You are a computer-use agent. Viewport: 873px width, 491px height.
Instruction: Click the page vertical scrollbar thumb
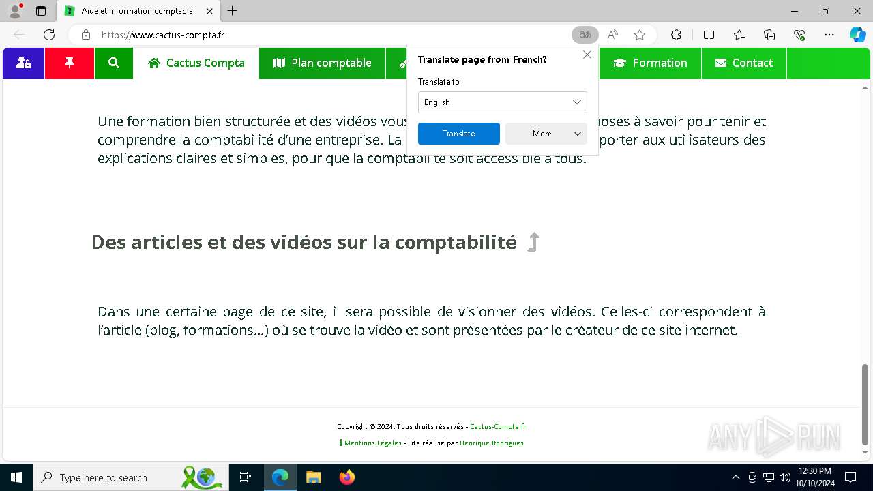865,404
